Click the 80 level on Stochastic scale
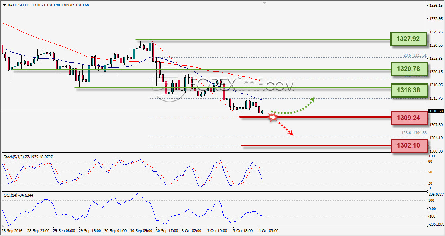Screen dimensions: 445x236 430,161
